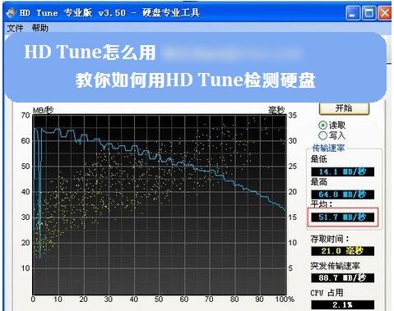
Task: Open the 文件 menu
Action: coord(15,28)
